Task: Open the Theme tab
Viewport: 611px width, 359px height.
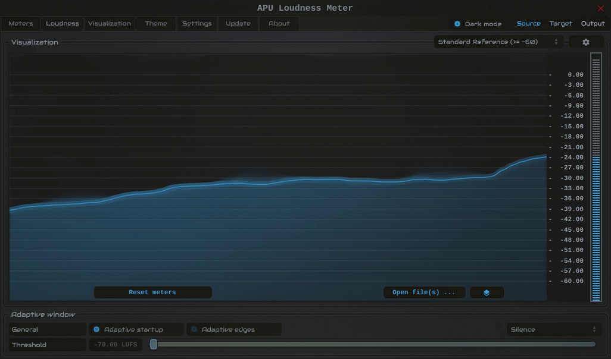Action: [x=156, y=23]
